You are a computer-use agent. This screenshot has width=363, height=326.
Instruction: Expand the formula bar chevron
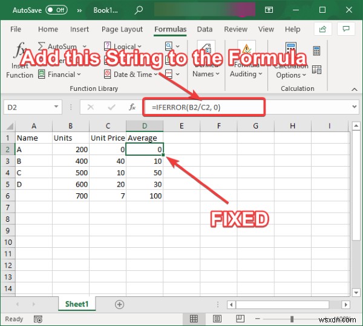(x=354, y=107)
